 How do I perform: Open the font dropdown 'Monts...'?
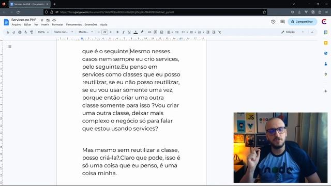[x=85, y=32]
